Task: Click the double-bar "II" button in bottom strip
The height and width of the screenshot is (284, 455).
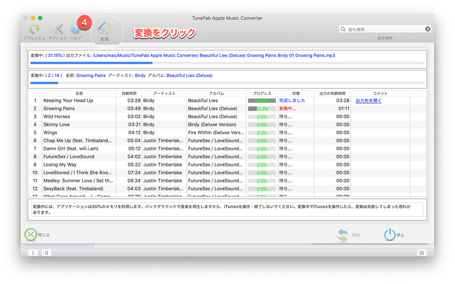Action: pyautogui.click(x=46, y=253)
